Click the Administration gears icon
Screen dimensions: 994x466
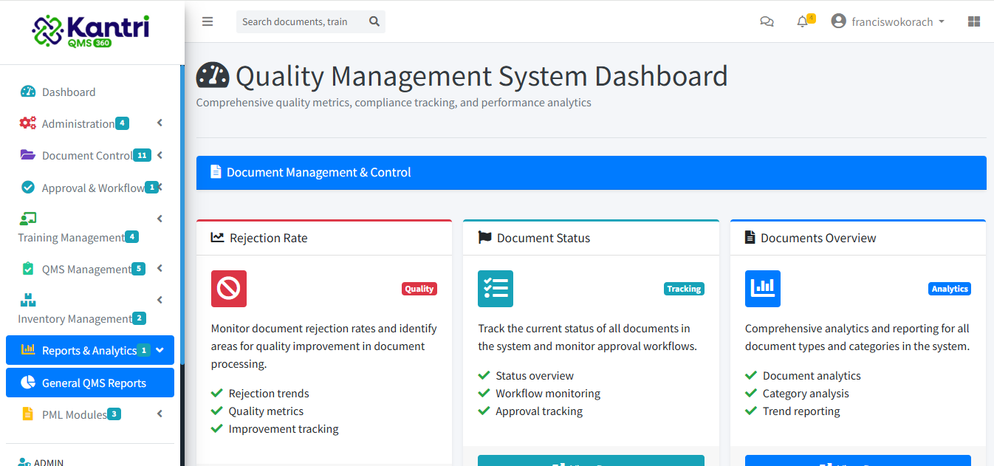tap(27, 123)
